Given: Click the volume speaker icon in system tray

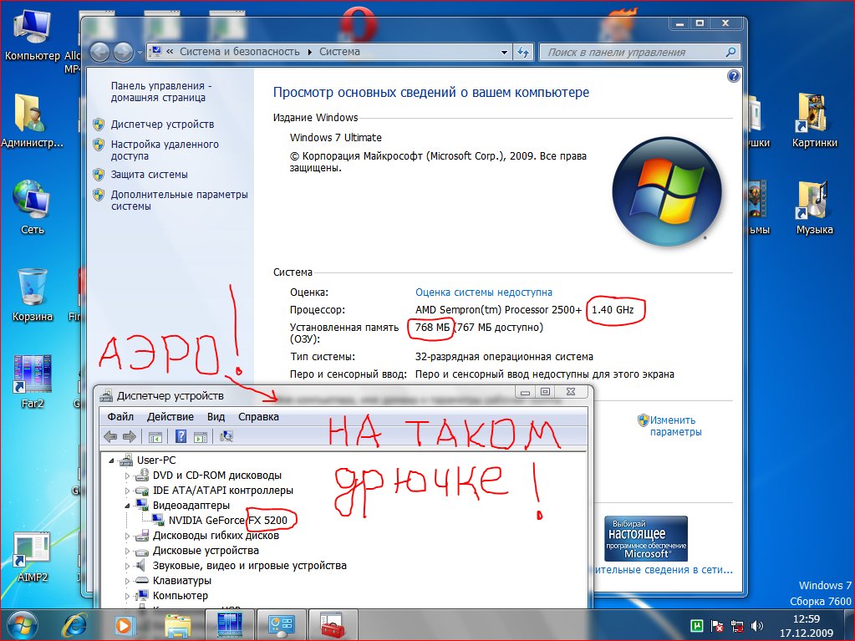Looking at the screenshot, I should [756, 625].
